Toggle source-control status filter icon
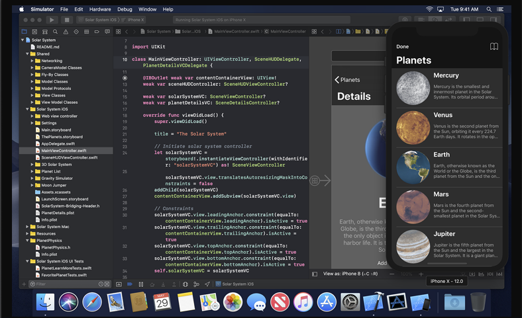The height and width of the screenshot is (318, 522). click(x=107, y=284)
